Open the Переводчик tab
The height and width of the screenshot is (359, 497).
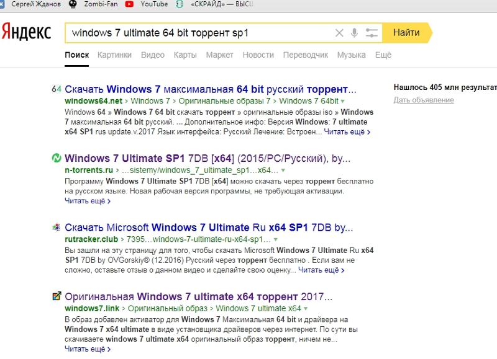pyautogui.click(x=306, y=55)
